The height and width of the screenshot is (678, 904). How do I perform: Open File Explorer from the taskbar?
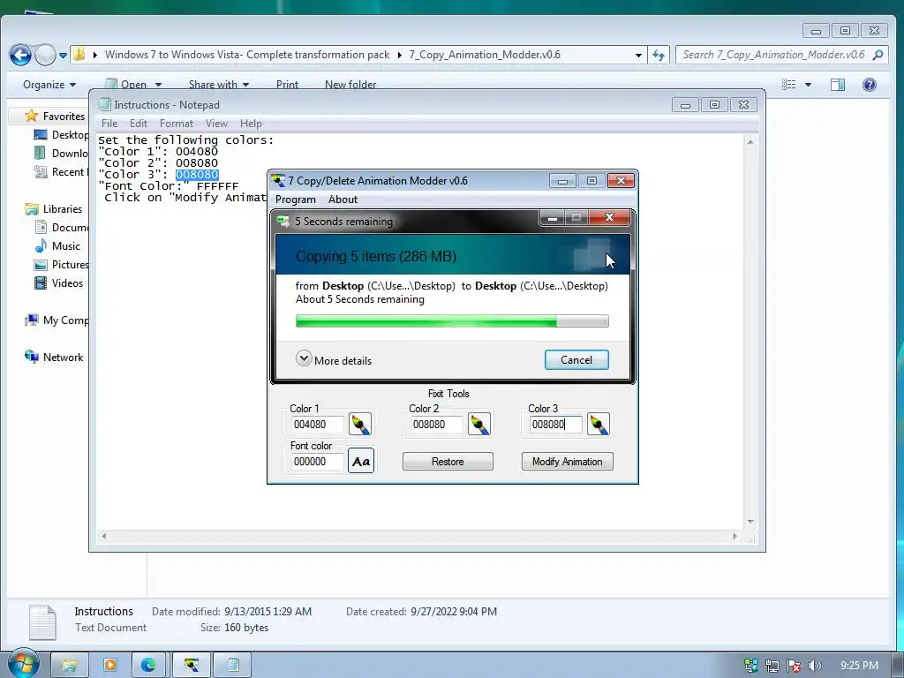70,666
